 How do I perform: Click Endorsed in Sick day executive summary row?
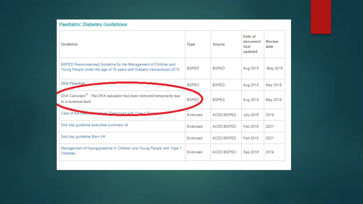195,126
